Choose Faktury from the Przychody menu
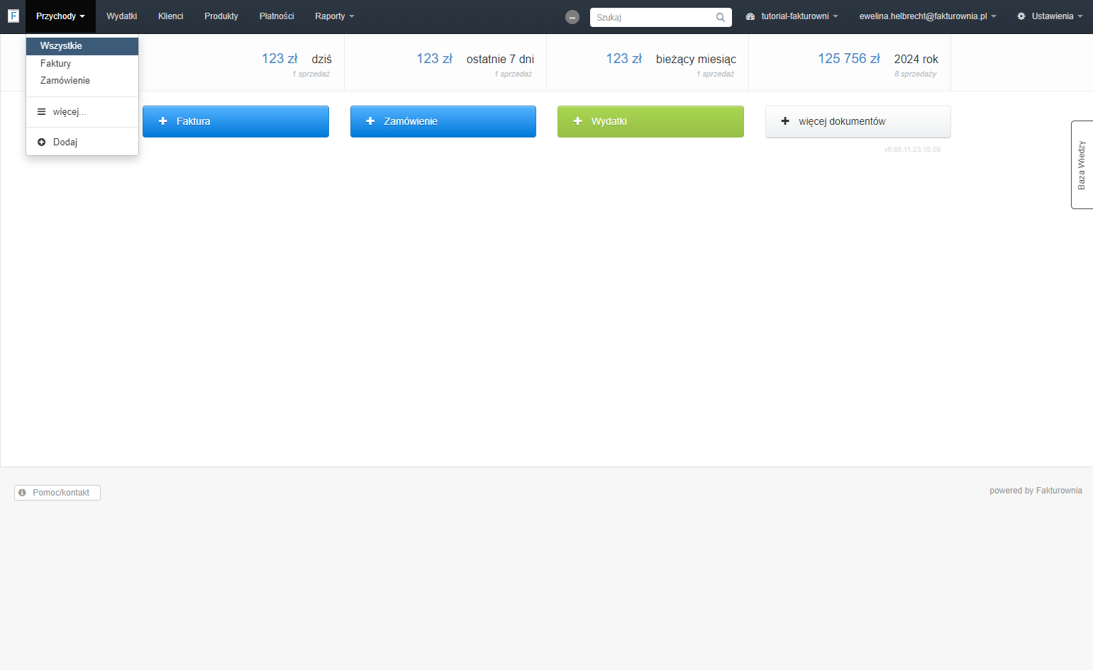The image size is (1093, 670). 82,64
